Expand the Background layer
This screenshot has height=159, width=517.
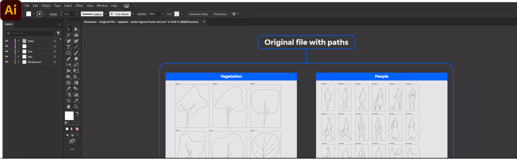[18, 62]
